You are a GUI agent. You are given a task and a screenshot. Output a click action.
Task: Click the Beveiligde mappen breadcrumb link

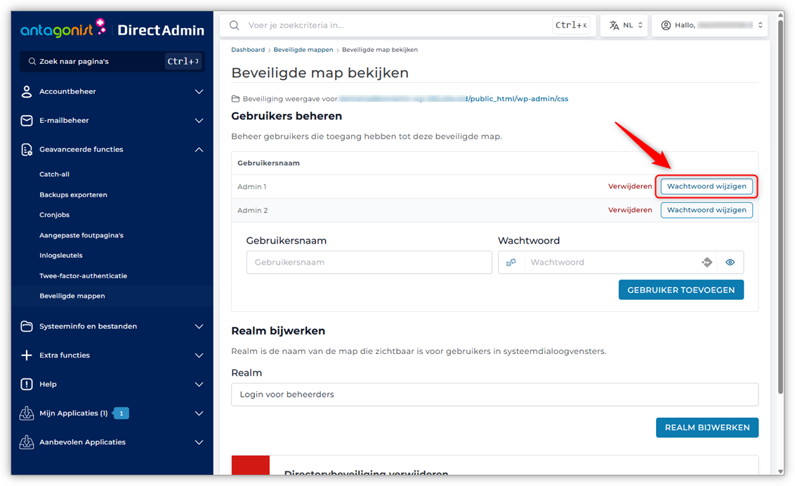[x=303, y=50]
